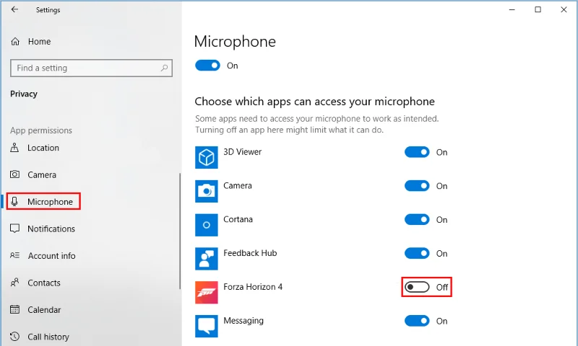
Task: Click the Find a setting search box
Action: tap(92, 68)
